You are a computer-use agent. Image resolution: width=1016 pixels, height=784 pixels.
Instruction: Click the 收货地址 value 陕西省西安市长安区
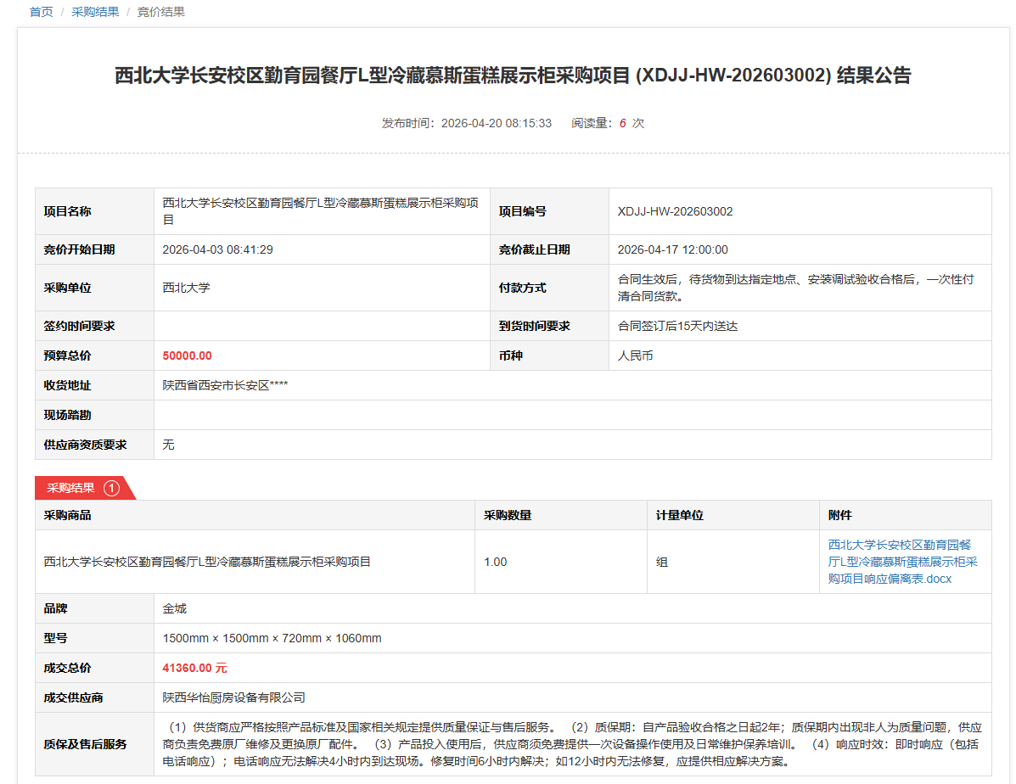click(x=225, y=385)
